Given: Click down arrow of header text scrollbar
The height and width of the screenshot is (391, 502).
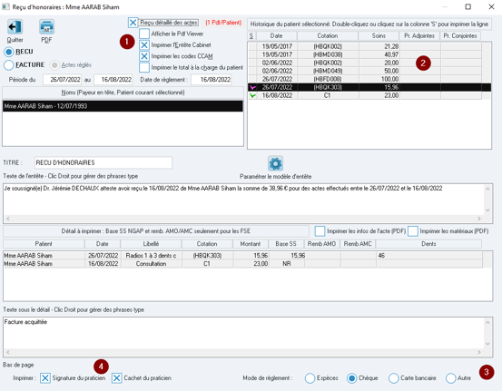Looking at the screenshot, I should (x=487, y=210).
